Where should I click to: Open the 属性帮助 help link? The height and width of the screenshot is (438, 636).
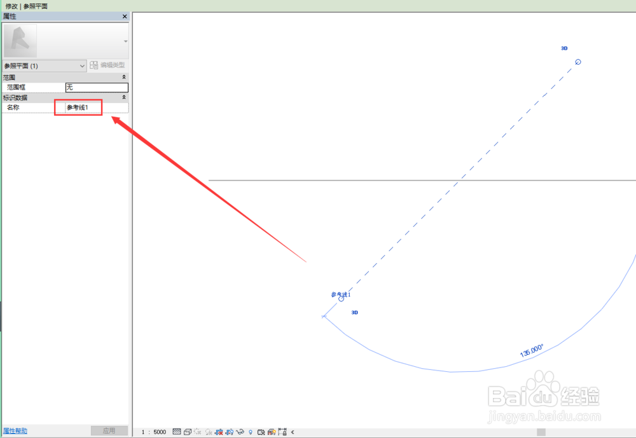pyautogui.click(x=15, y=431)
